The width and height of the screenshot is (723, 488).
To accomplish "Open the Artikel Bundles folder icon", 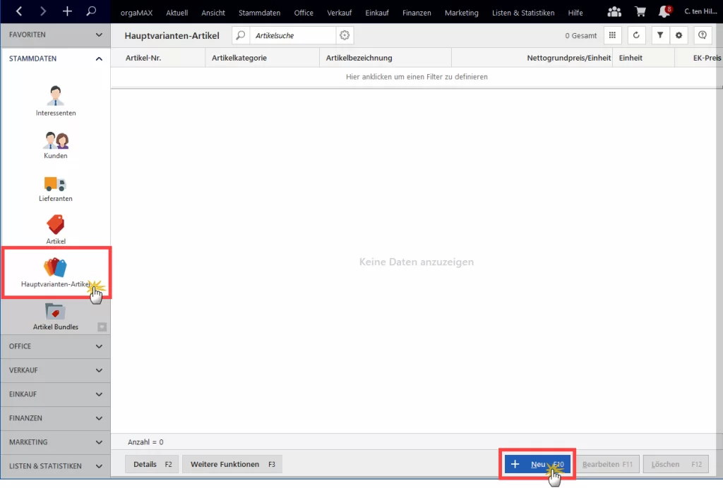I will coord(55,311).
